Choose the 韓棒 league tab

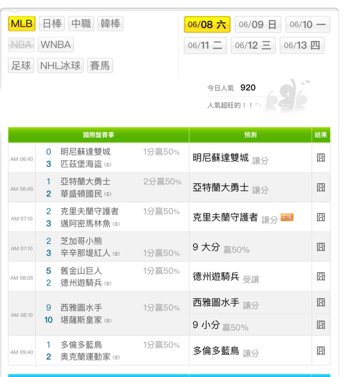[x=110, y=23]
